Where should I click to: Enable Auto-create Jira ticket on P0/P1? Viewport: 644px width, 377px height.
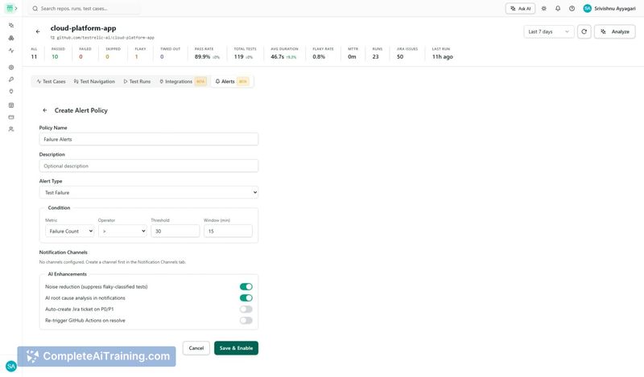[x=246, y=309]
